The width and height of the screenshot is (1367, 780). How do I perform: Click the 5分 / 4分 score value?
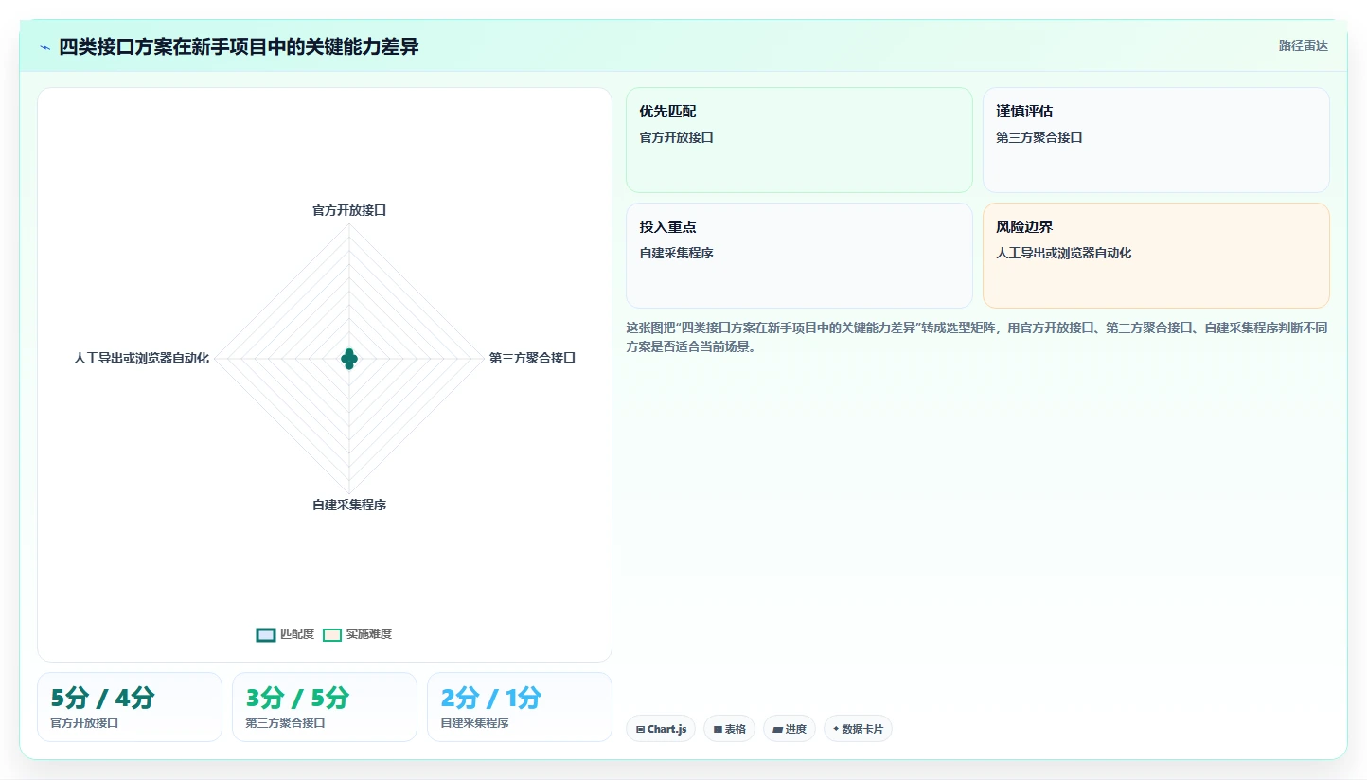click(102, 699)
